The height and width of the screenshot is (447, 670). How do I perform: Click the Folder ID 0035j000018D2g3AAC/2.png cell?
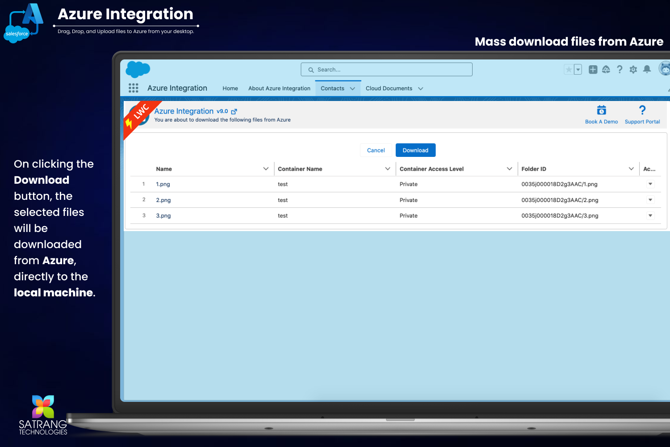pyautogui.click(x=560, y=200)
